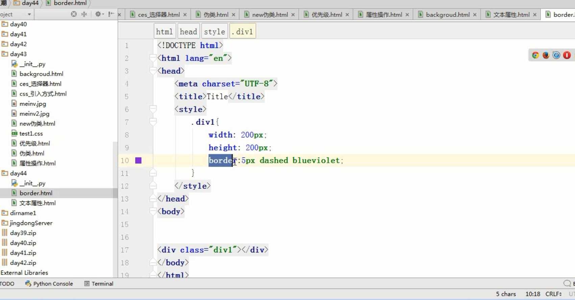Select border.html under day44 in tree
Viewport: 575px width, 300px height.
(36, 193)
